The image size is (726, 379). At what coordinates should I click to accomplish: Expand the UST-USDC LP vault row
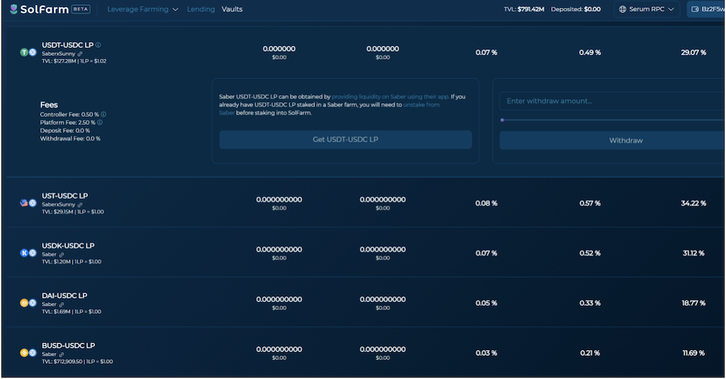click(x=363, y=203)
